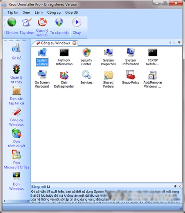185x213 pixels.
Task: Open the Xem menu
Action: [x=27, y=13]
